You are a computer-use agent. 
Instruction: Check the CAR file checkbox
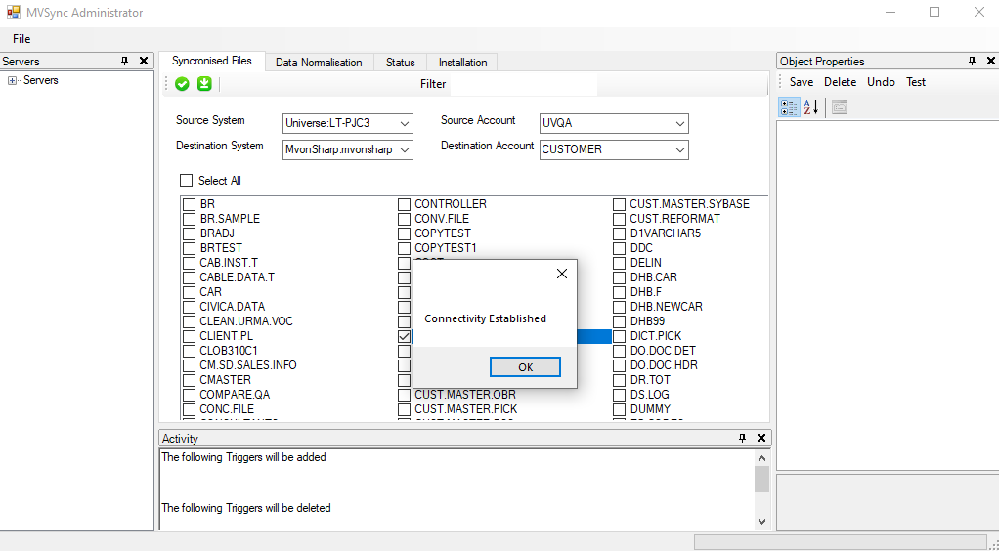(x=190, y=292)
